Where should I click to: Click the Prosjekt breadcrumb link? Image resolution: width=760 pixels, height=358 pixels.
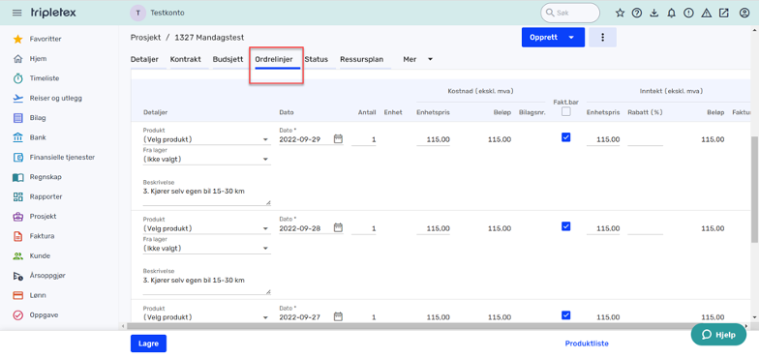tap(144, 38)
